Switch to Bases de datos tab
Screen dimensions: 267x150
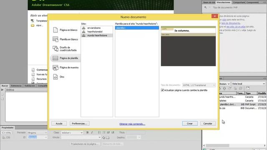(209, 2)
